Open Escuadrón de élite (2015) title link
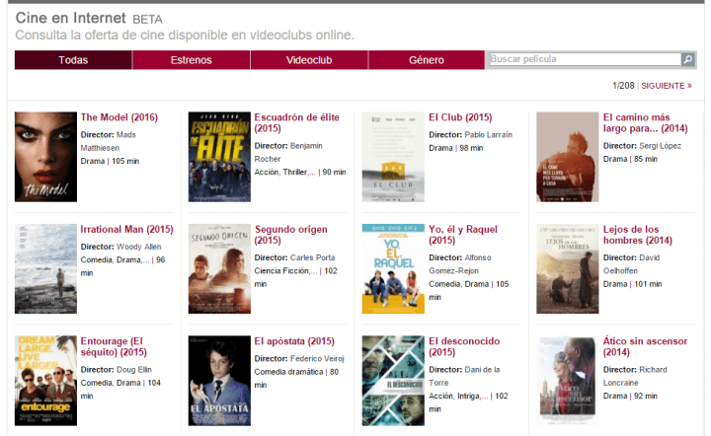Screen dimensions: 711x436 click(x=296, y=122)
